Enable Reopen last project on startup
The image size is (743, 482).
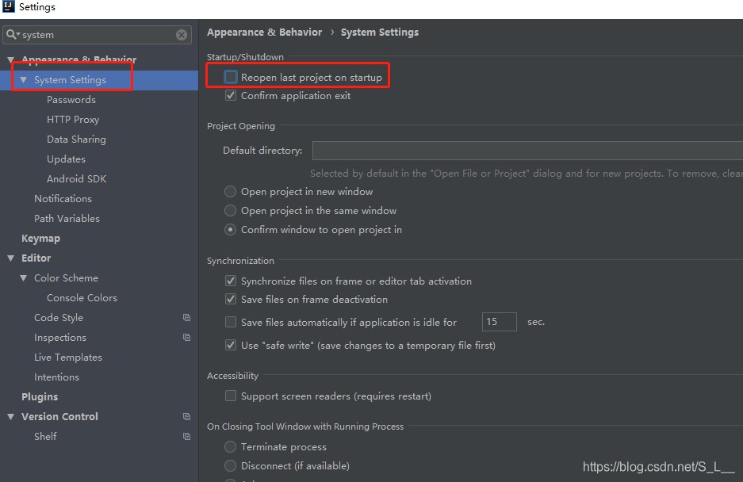231,77
